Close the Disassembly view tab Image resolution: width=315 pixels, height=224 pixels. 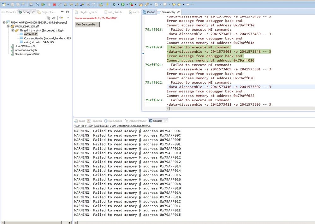tap(178, 12)
